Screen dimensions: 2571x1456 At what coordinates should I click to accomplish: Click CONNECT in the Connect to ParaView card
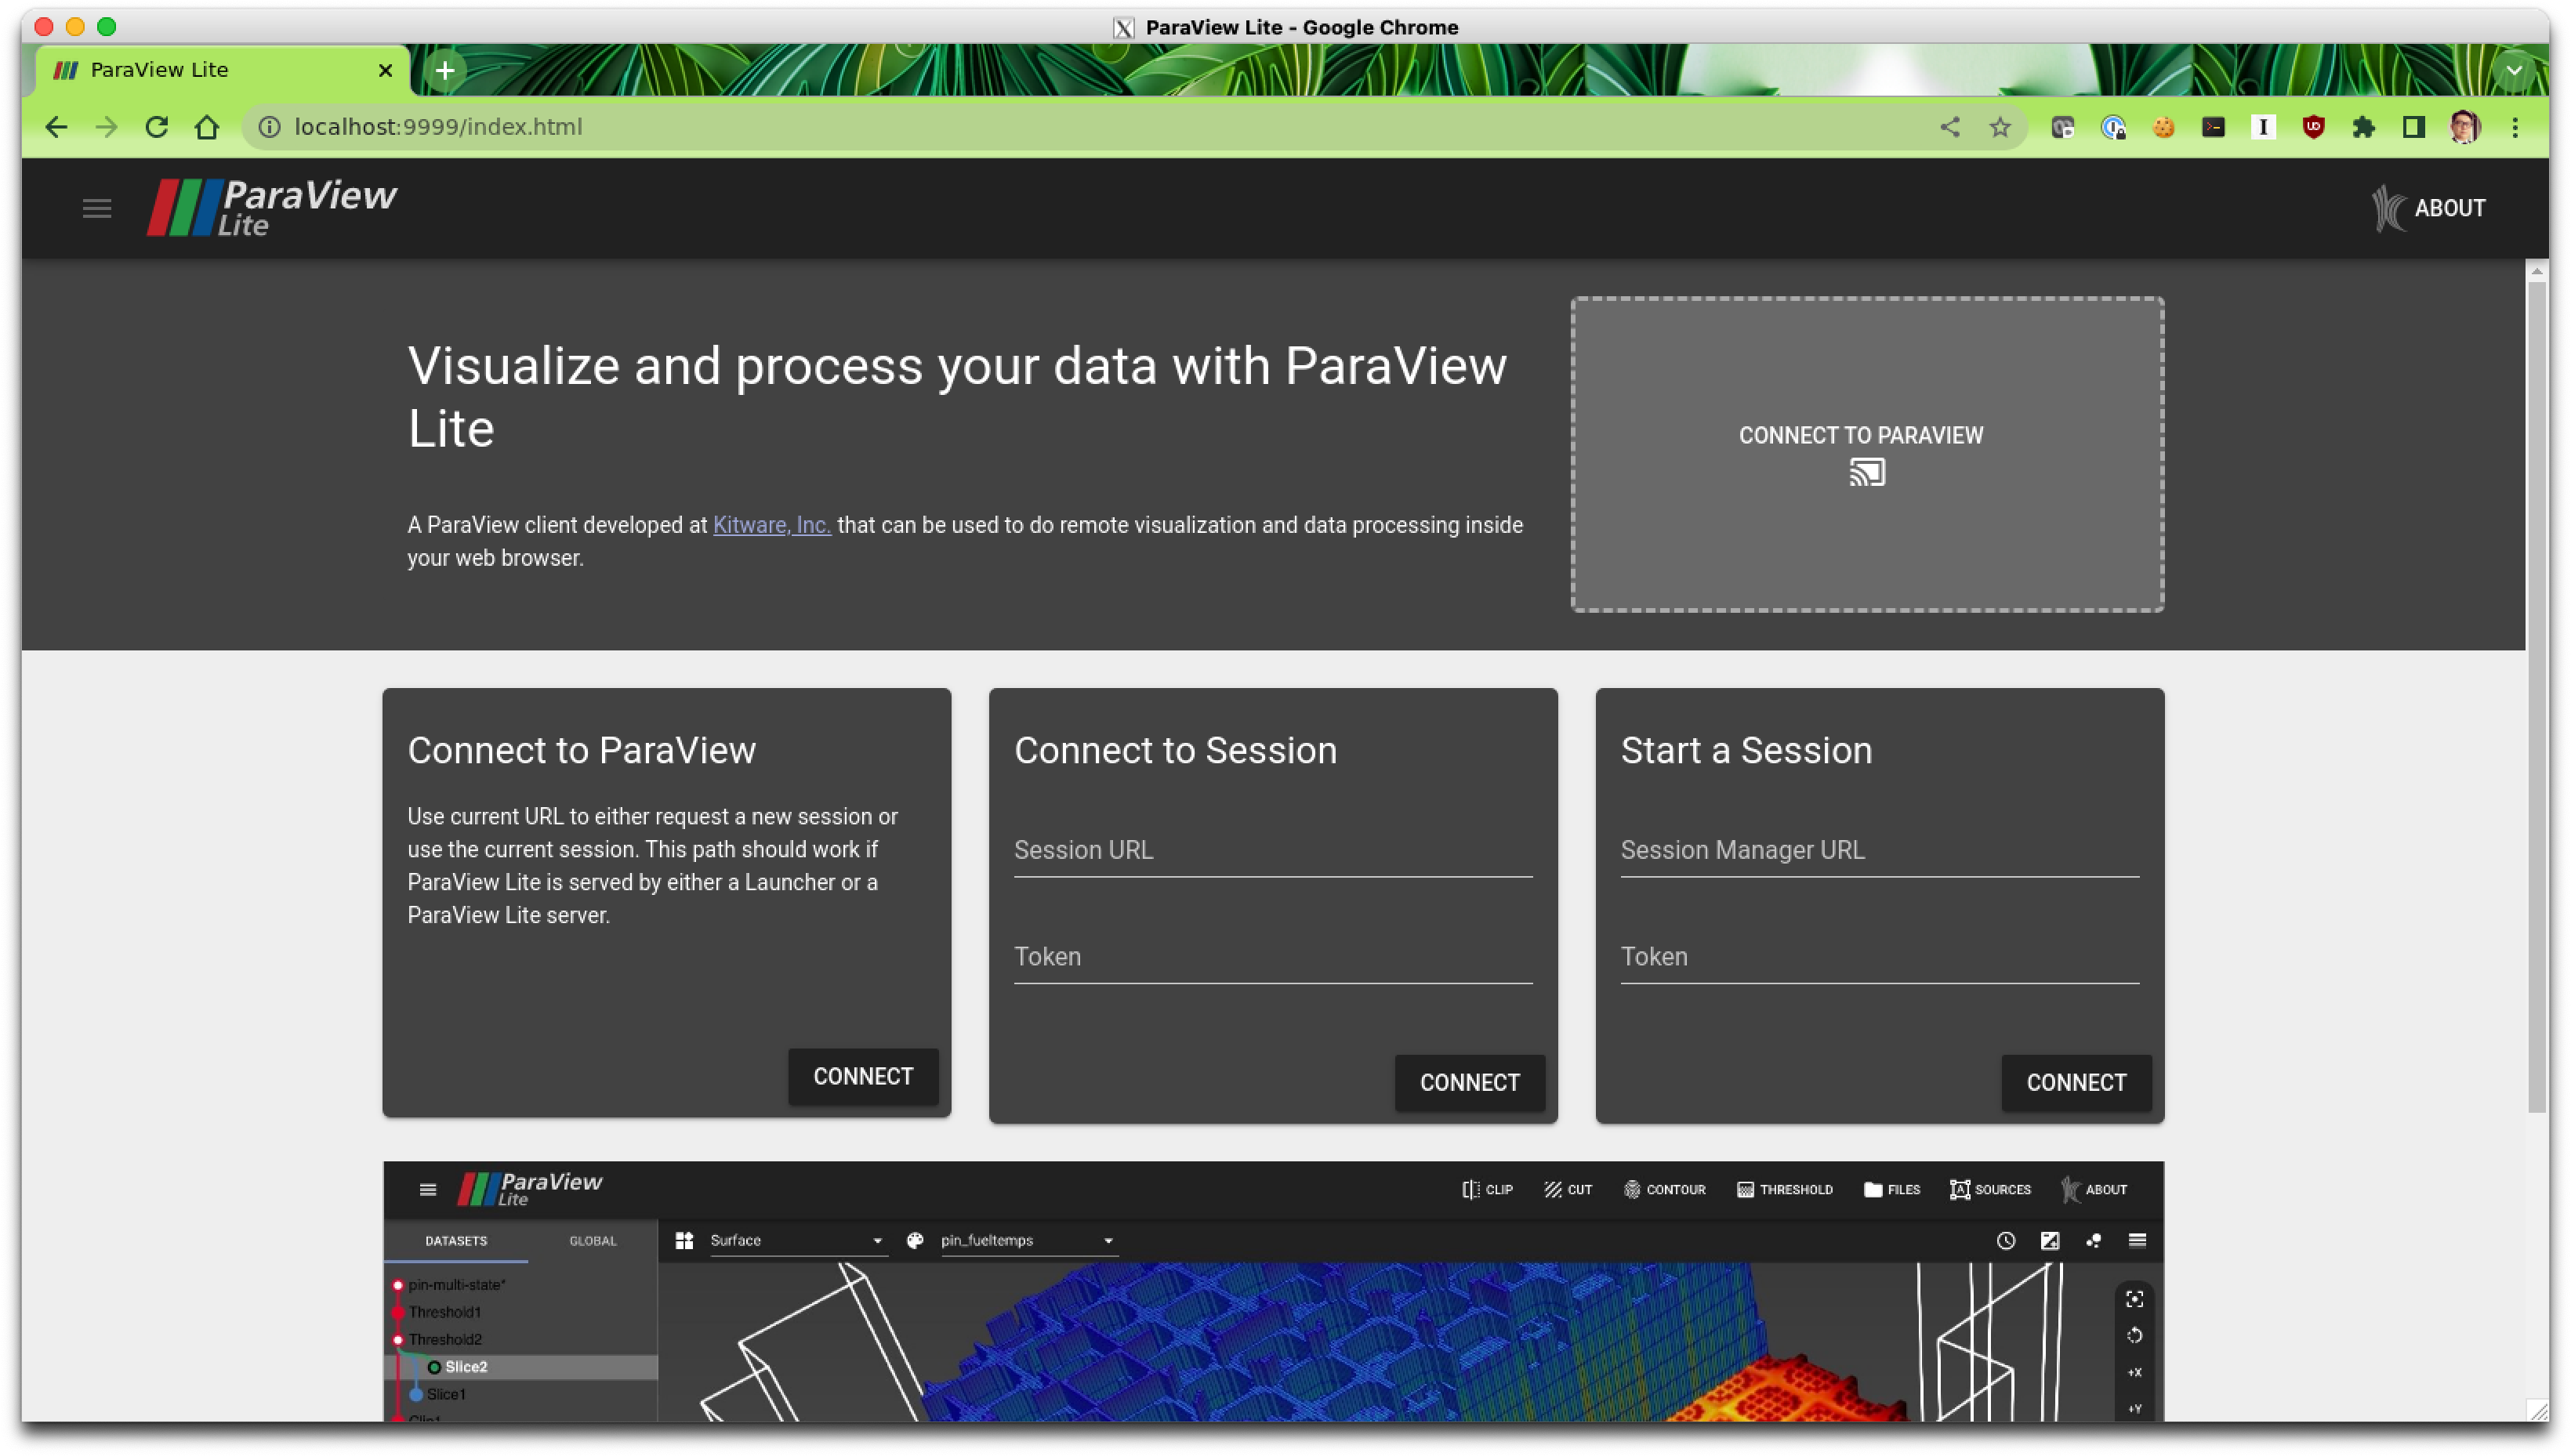tap(862, 1076)
